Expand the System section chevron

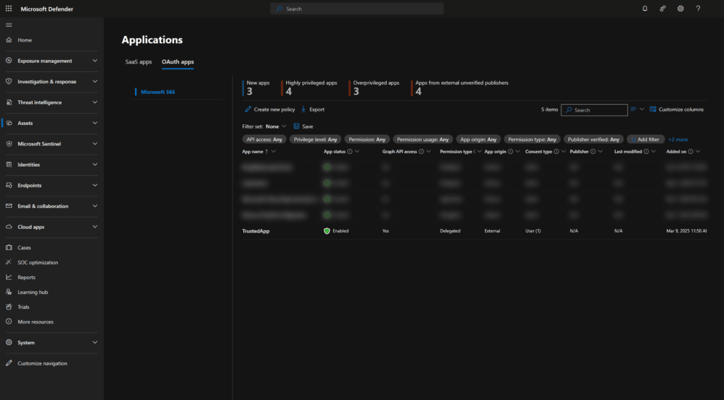point(95,343)
